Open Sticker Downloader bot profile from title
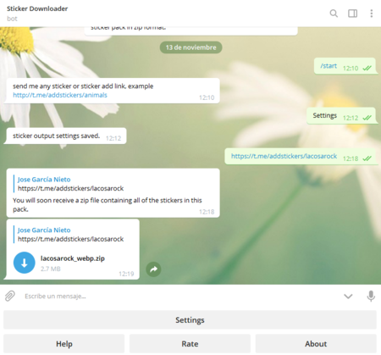This screenshot has height=355, width=381. click(37, 8)
